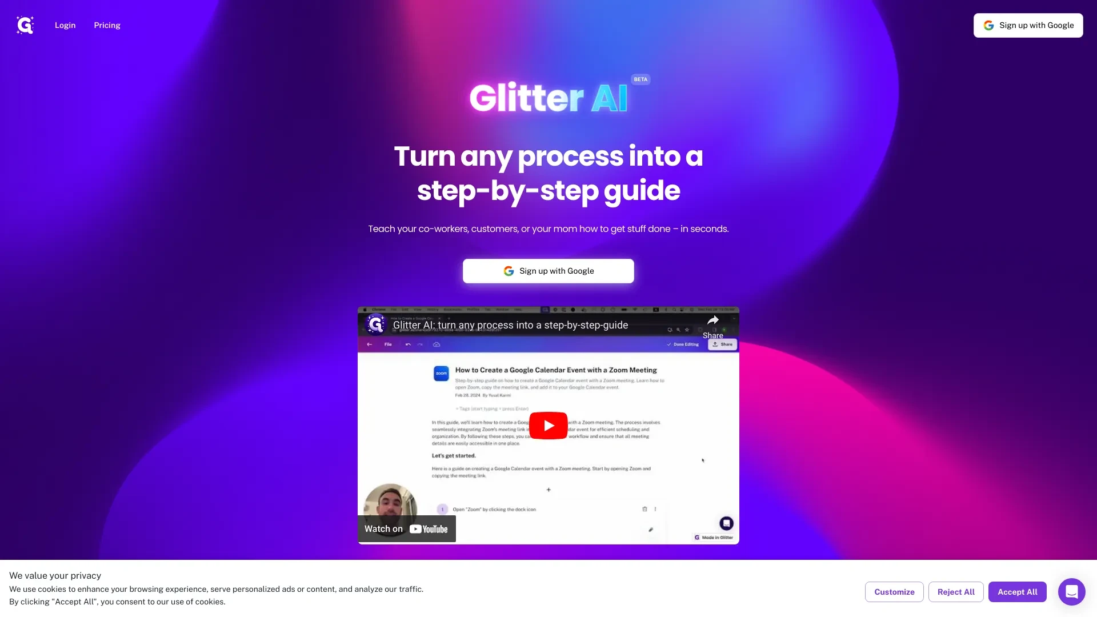
Task: Click the Google icon in top-right Sign up
Action: pos(988,25)
